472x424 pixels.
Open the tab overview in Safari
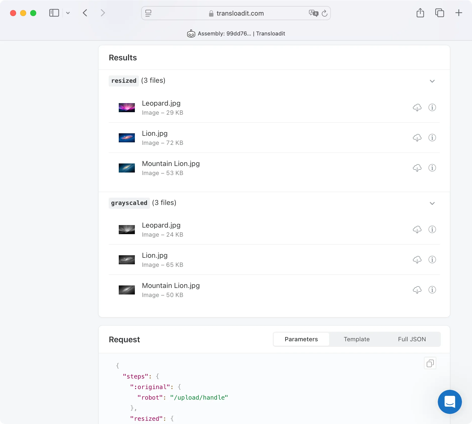tap(440, 13)
